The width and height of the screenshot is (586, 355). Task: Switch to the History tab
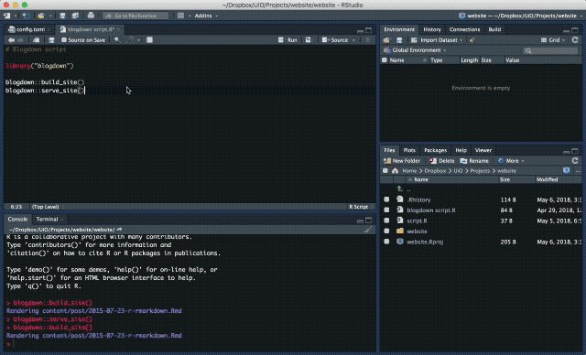[432, 29]
